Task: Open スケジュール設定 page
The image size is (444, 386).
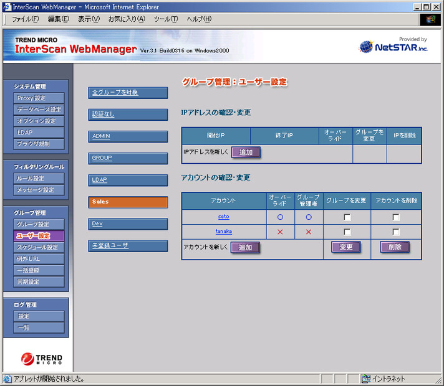Action: [39, 247]
